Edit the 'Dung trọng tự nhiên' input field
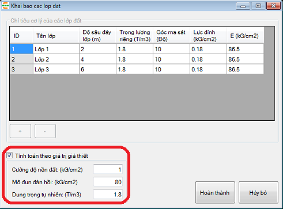 (x=108, y=194)
